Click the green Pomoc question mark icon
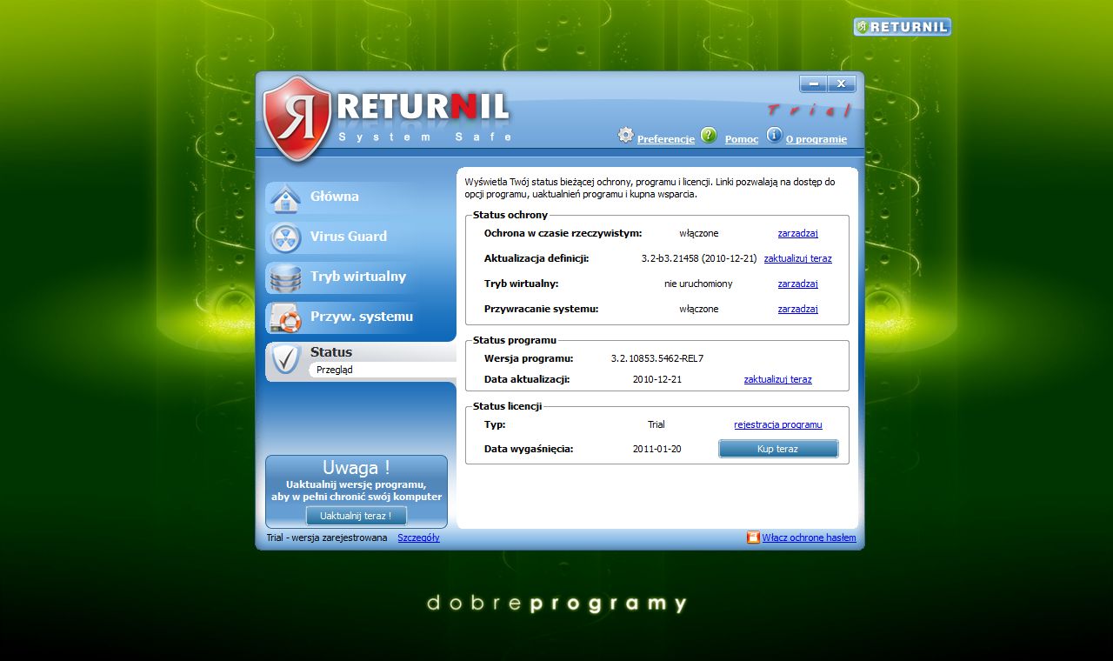Screen dimensions: 1113x661 (x=709, y=135)
